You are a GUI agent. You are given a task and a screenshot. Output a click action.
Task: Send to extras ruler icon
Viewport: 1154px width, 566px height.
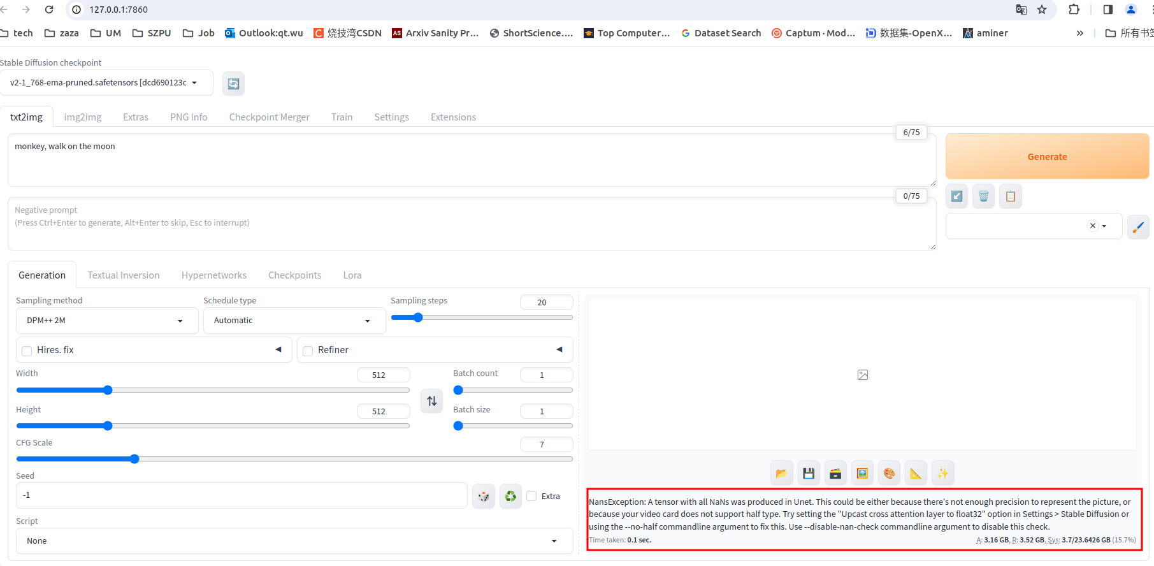[916, 473]
